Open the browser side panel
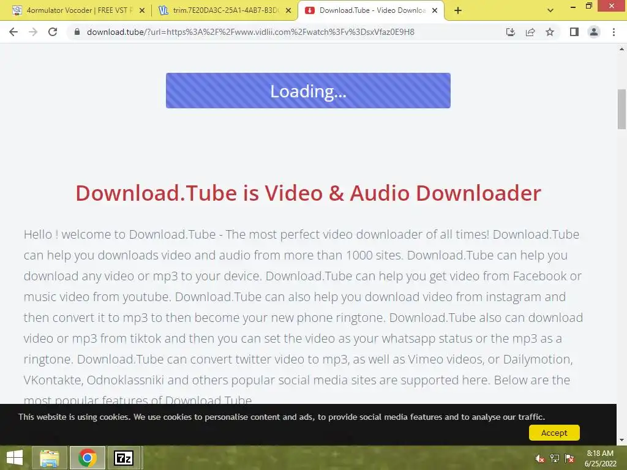The width and height of the screenshot is (627, 470). (x=574, y=32)
